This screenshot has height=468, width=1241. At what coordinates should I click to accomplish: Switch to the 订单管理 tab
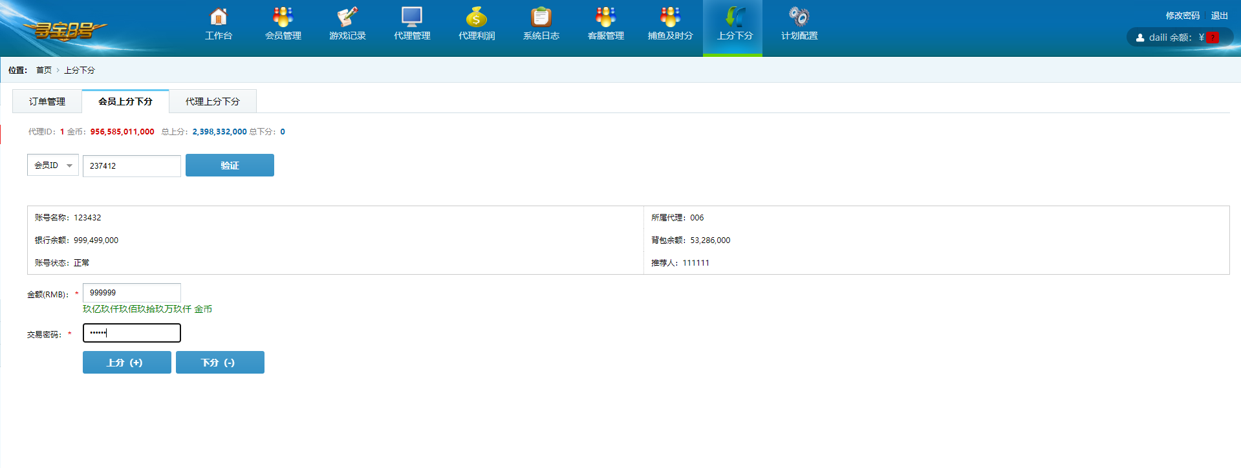click(47, 101)
